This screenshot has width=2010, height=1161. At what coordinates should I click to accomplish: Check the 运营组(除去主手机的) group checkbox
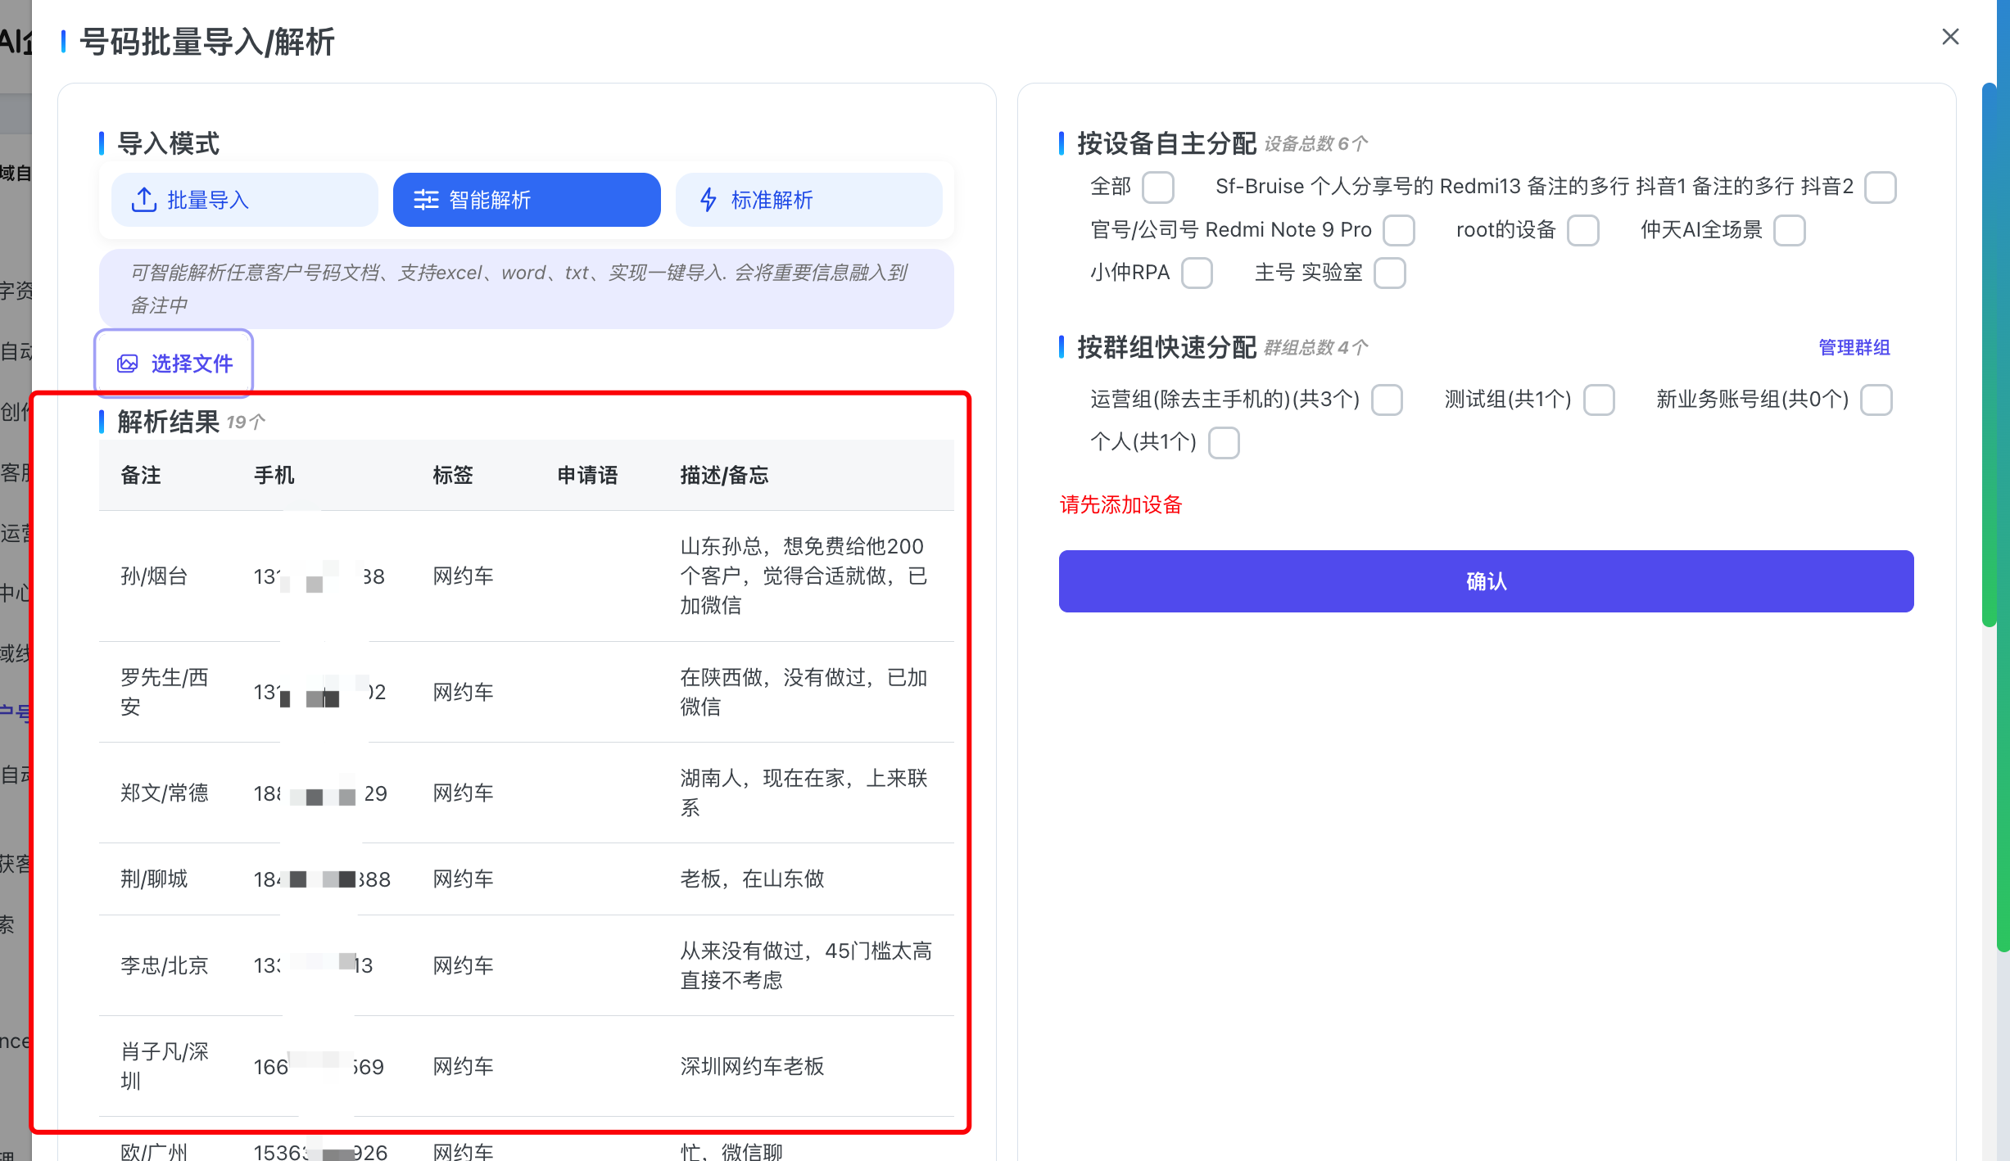1387,400
